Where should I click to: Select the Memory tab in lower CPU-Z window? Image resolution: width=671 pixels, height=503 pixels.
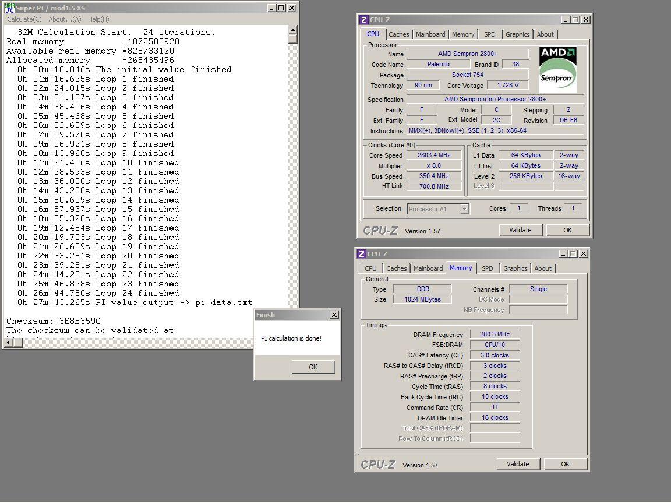461,268
